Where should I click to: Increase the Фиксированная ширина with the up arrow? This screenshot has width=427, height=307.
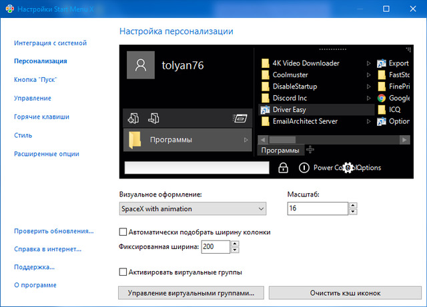235,243
